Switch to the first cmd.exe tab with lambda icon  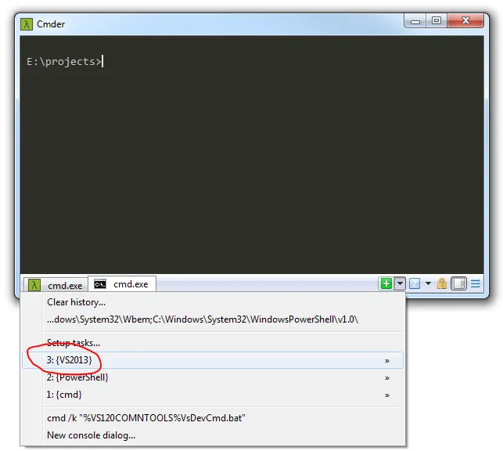click(x=55, y=285)
